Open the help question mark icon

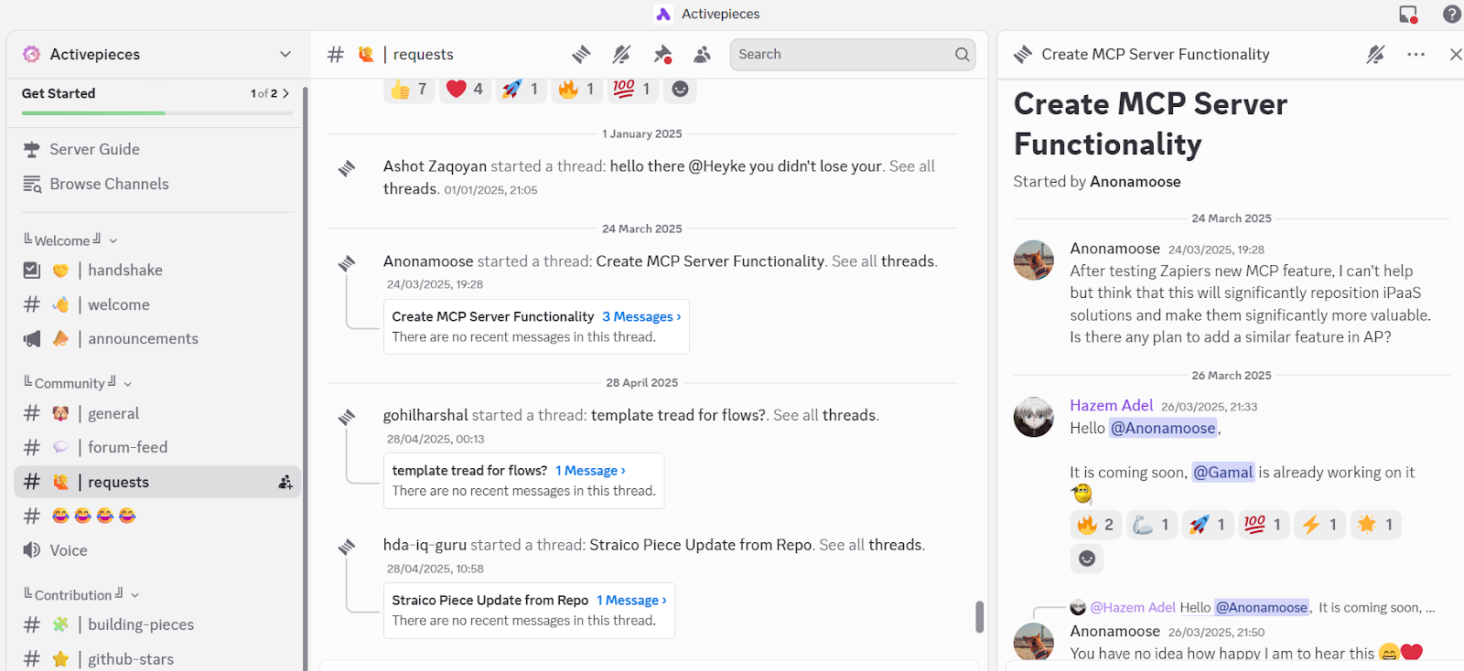1452,14
